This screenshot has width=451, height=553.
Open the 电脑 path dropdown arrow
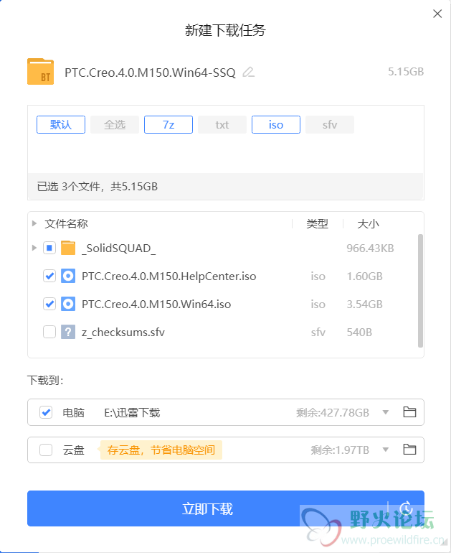pyautogui.click(x=386, y=412)
